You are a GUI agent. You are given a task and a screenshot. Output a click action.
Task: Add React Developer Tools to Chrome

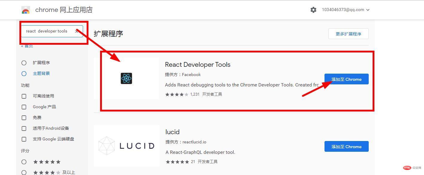point(347,79)
